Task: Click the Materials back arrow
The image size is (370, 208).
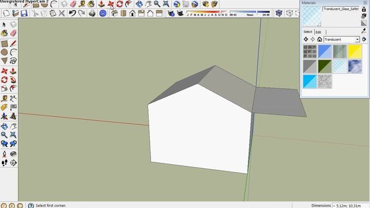Action: (306, 39)
